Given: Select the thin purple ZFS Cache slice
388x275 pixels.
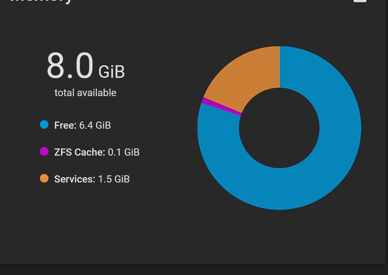Looking at the screenshot, I should tap(221, 106).
